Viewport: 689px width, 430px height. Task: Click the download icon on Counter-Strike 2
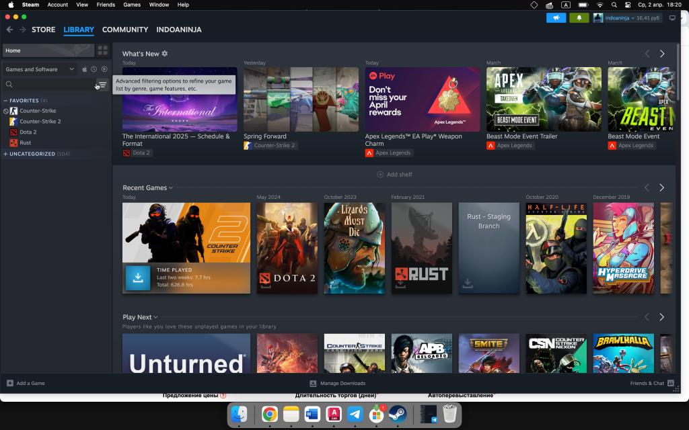click(138, 277)
